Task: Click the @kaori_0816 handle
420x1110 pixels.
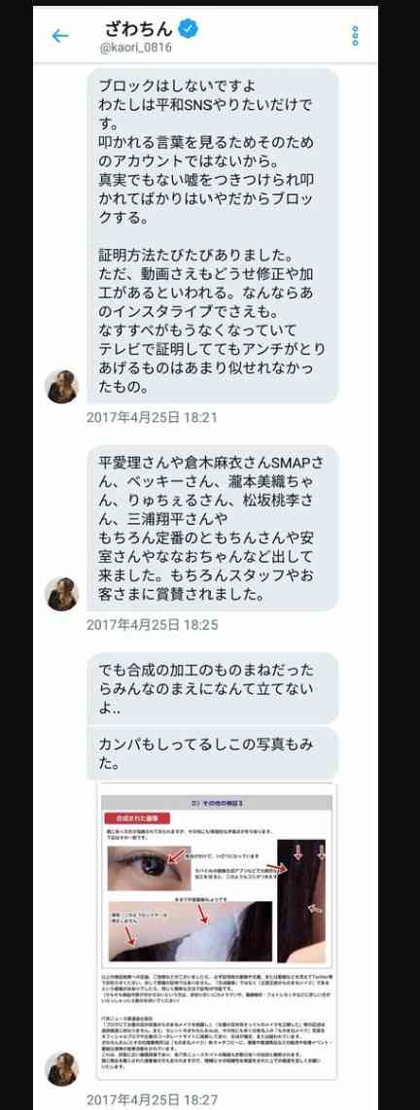Action: [137, 49]
